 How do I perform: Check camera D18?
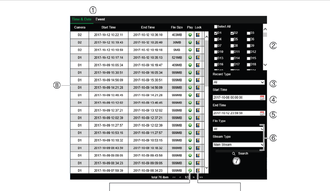point(248,65)
